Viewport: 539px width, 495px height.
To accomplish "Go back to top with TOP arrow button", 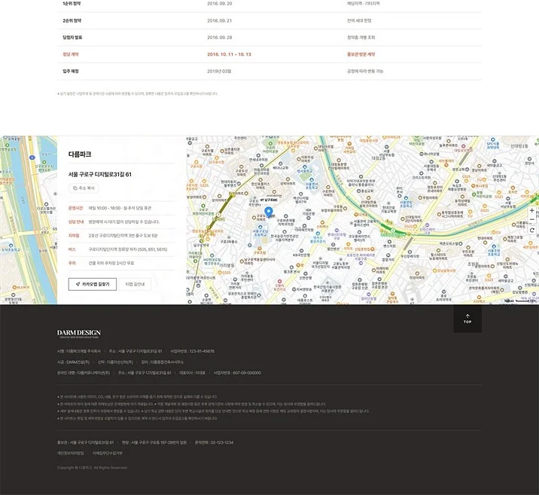I will (x=467, y=319).
